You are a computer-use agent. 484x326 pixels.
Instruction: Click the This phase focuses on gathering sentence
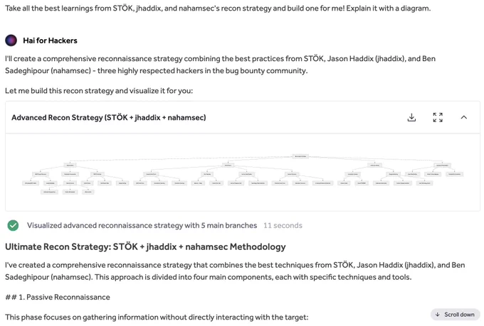pos(157,317)
